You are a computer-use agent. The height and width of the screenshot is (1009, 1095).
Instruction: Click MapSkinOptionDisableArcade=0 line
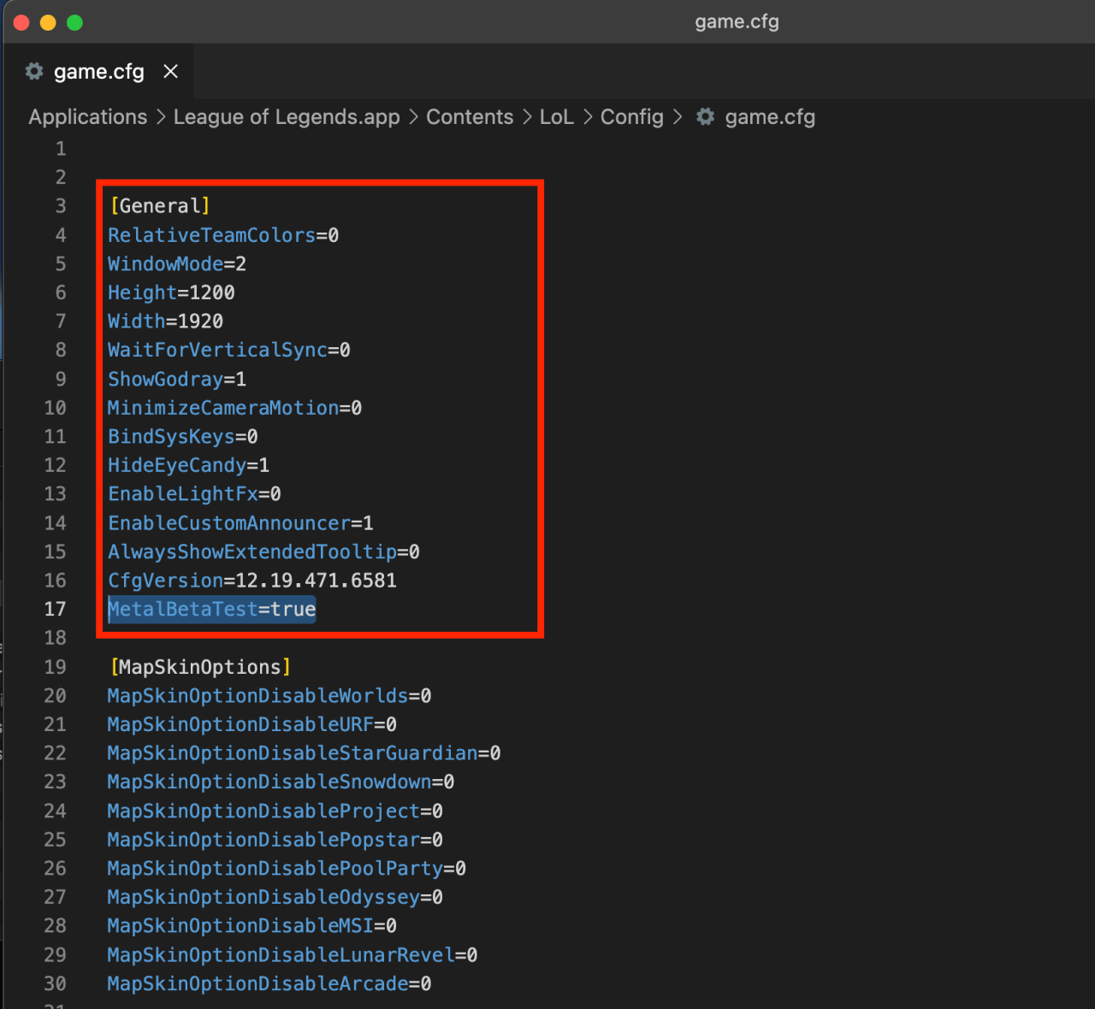[269, 984]
